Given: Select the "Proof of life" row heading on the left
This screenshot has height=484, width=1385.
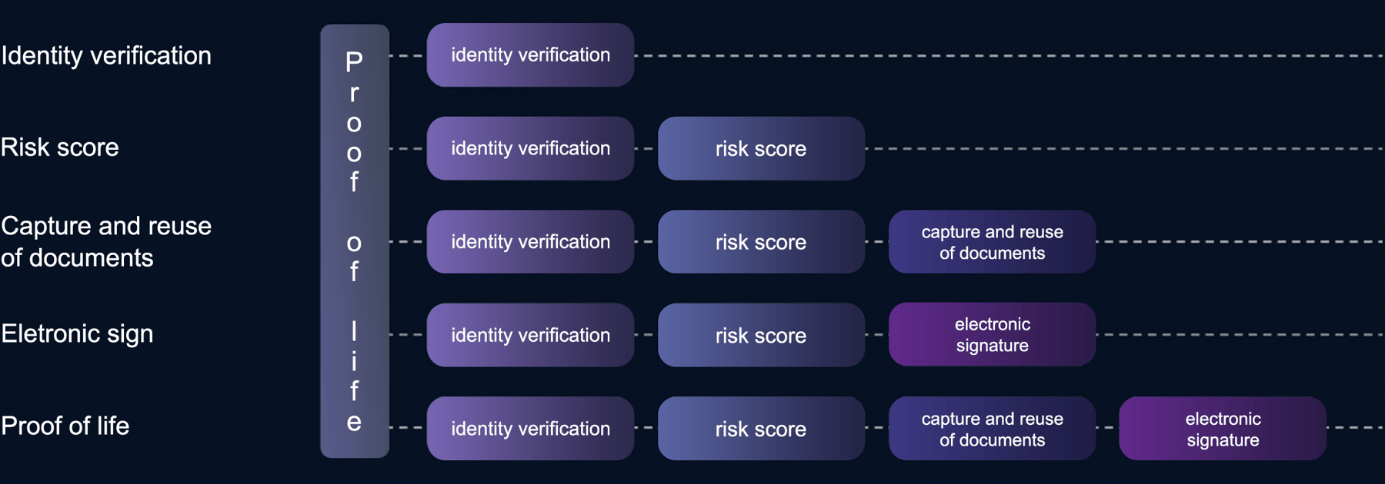Looking at the screenshot, I should pyautogui.click(x=65, y=426).
